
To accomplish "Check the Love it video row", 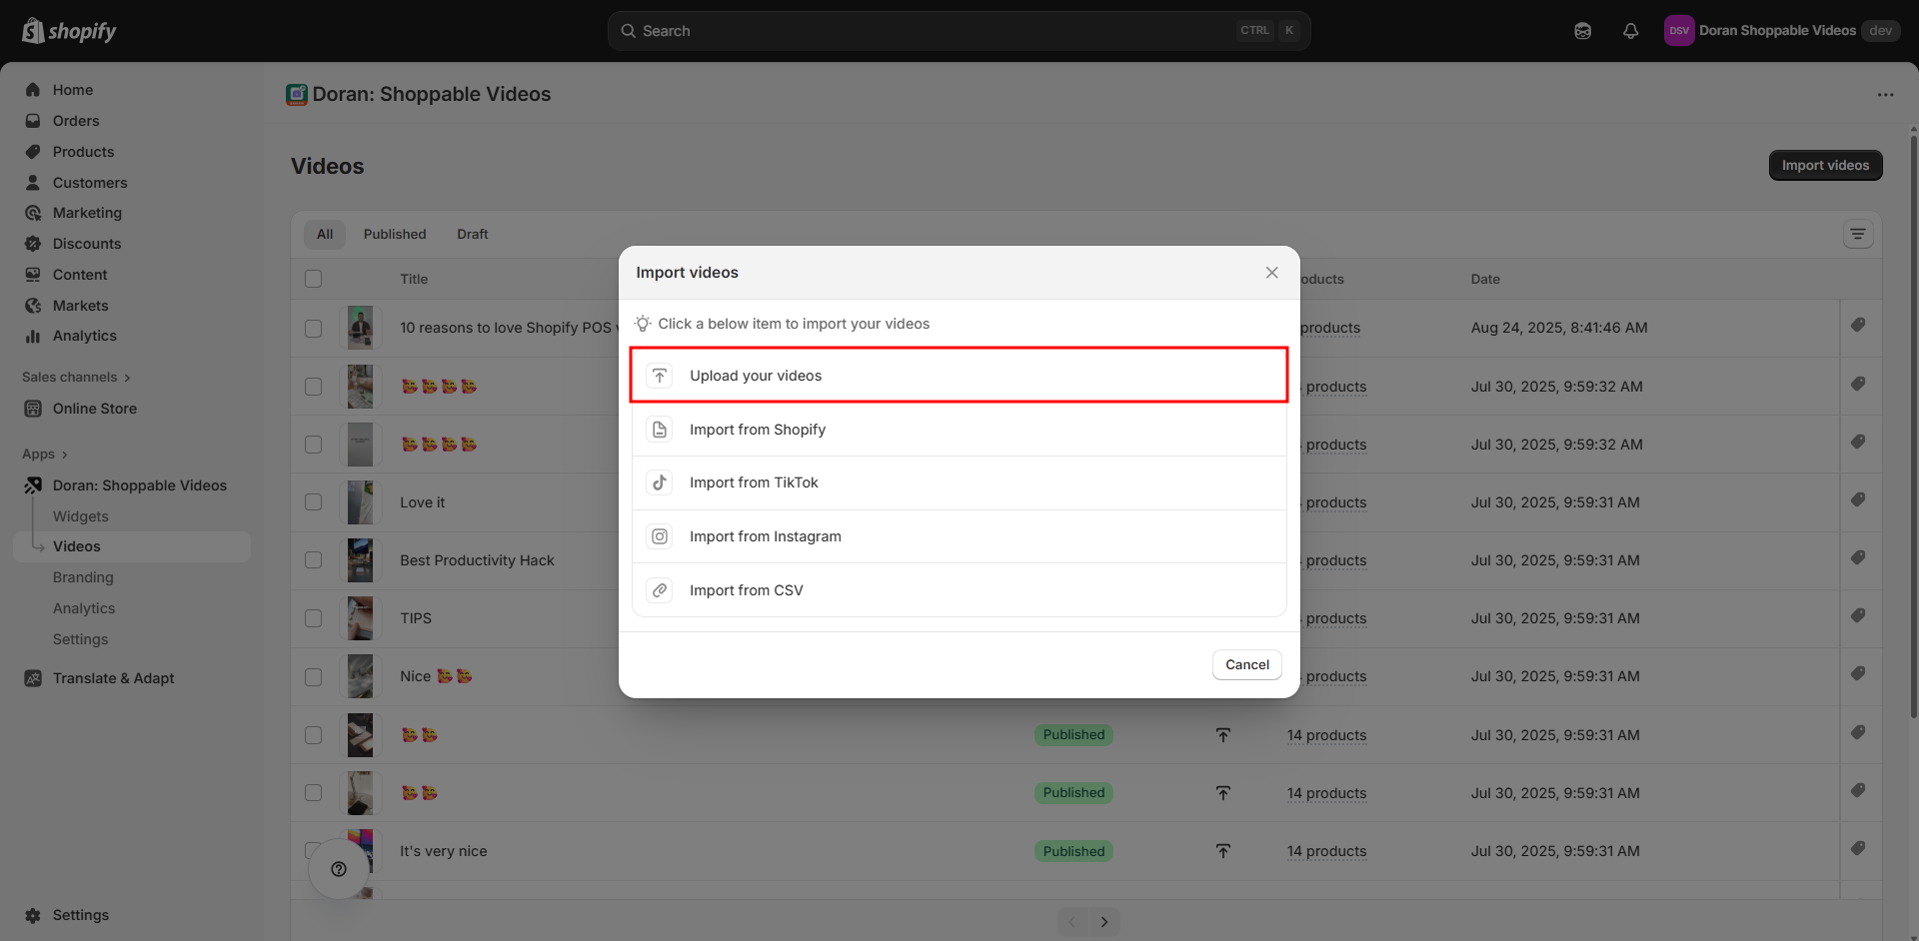I will (x=314, y=502).
